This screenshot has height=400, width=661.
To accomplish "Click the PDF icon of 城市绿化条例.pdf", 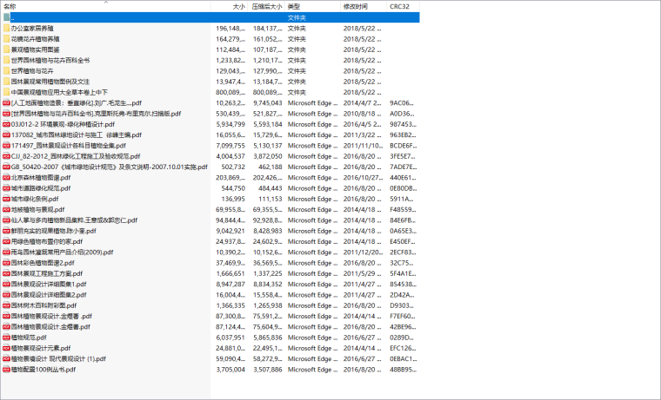I will pyautogui.click(x=6, y=199).
